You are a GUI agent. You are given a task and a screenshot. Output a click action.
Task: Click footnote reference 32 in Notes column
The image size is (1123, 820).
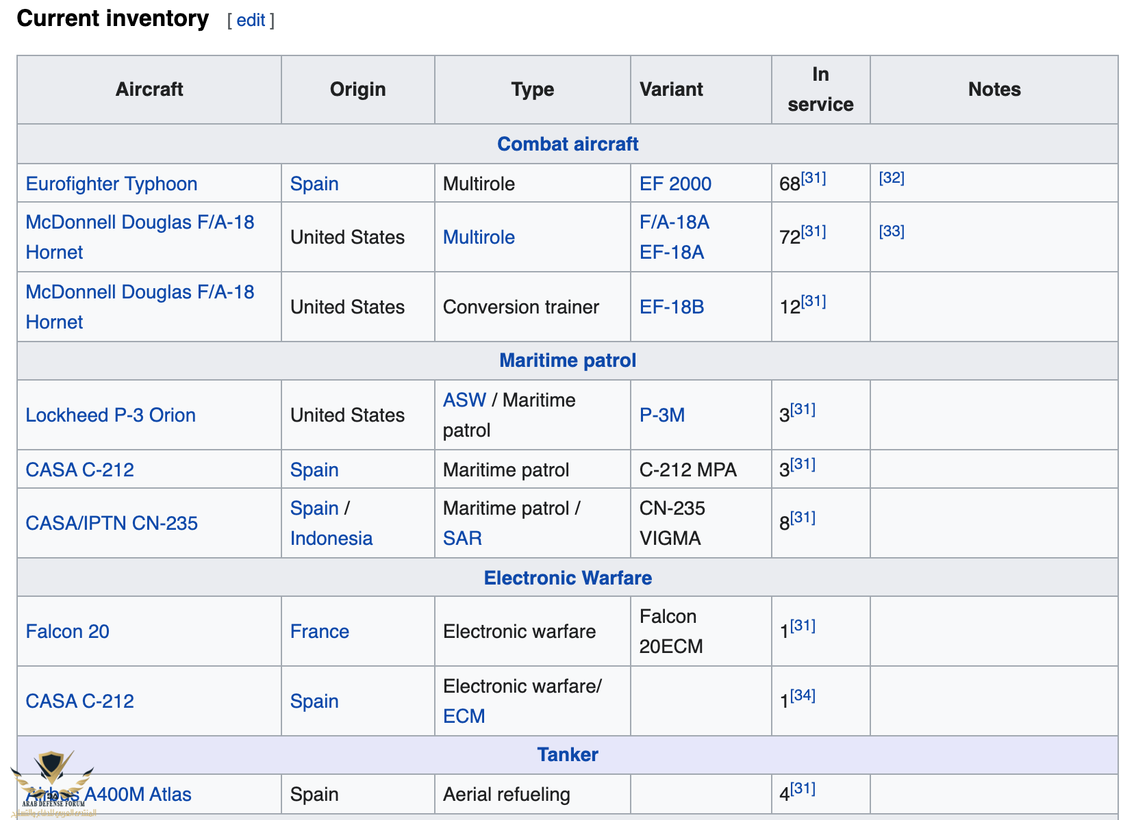tap(891, 178)
